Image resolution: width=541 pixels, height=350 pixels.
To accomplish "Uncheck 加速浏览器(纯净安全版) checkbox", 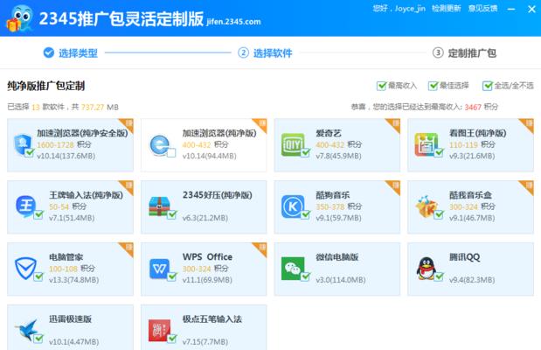I will point(30,153).
